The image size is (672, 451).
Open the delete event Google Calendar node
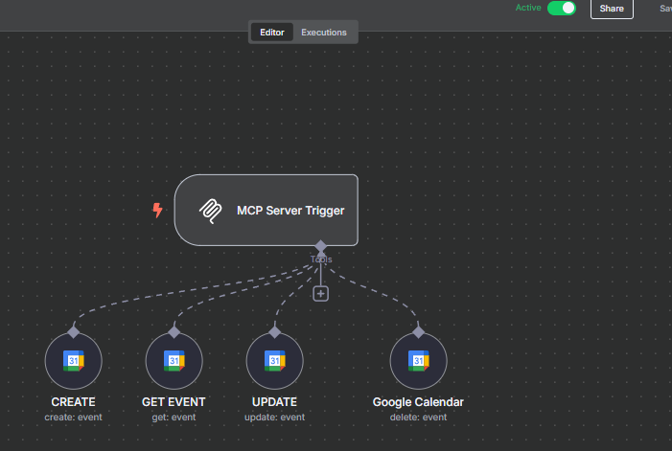418,361
